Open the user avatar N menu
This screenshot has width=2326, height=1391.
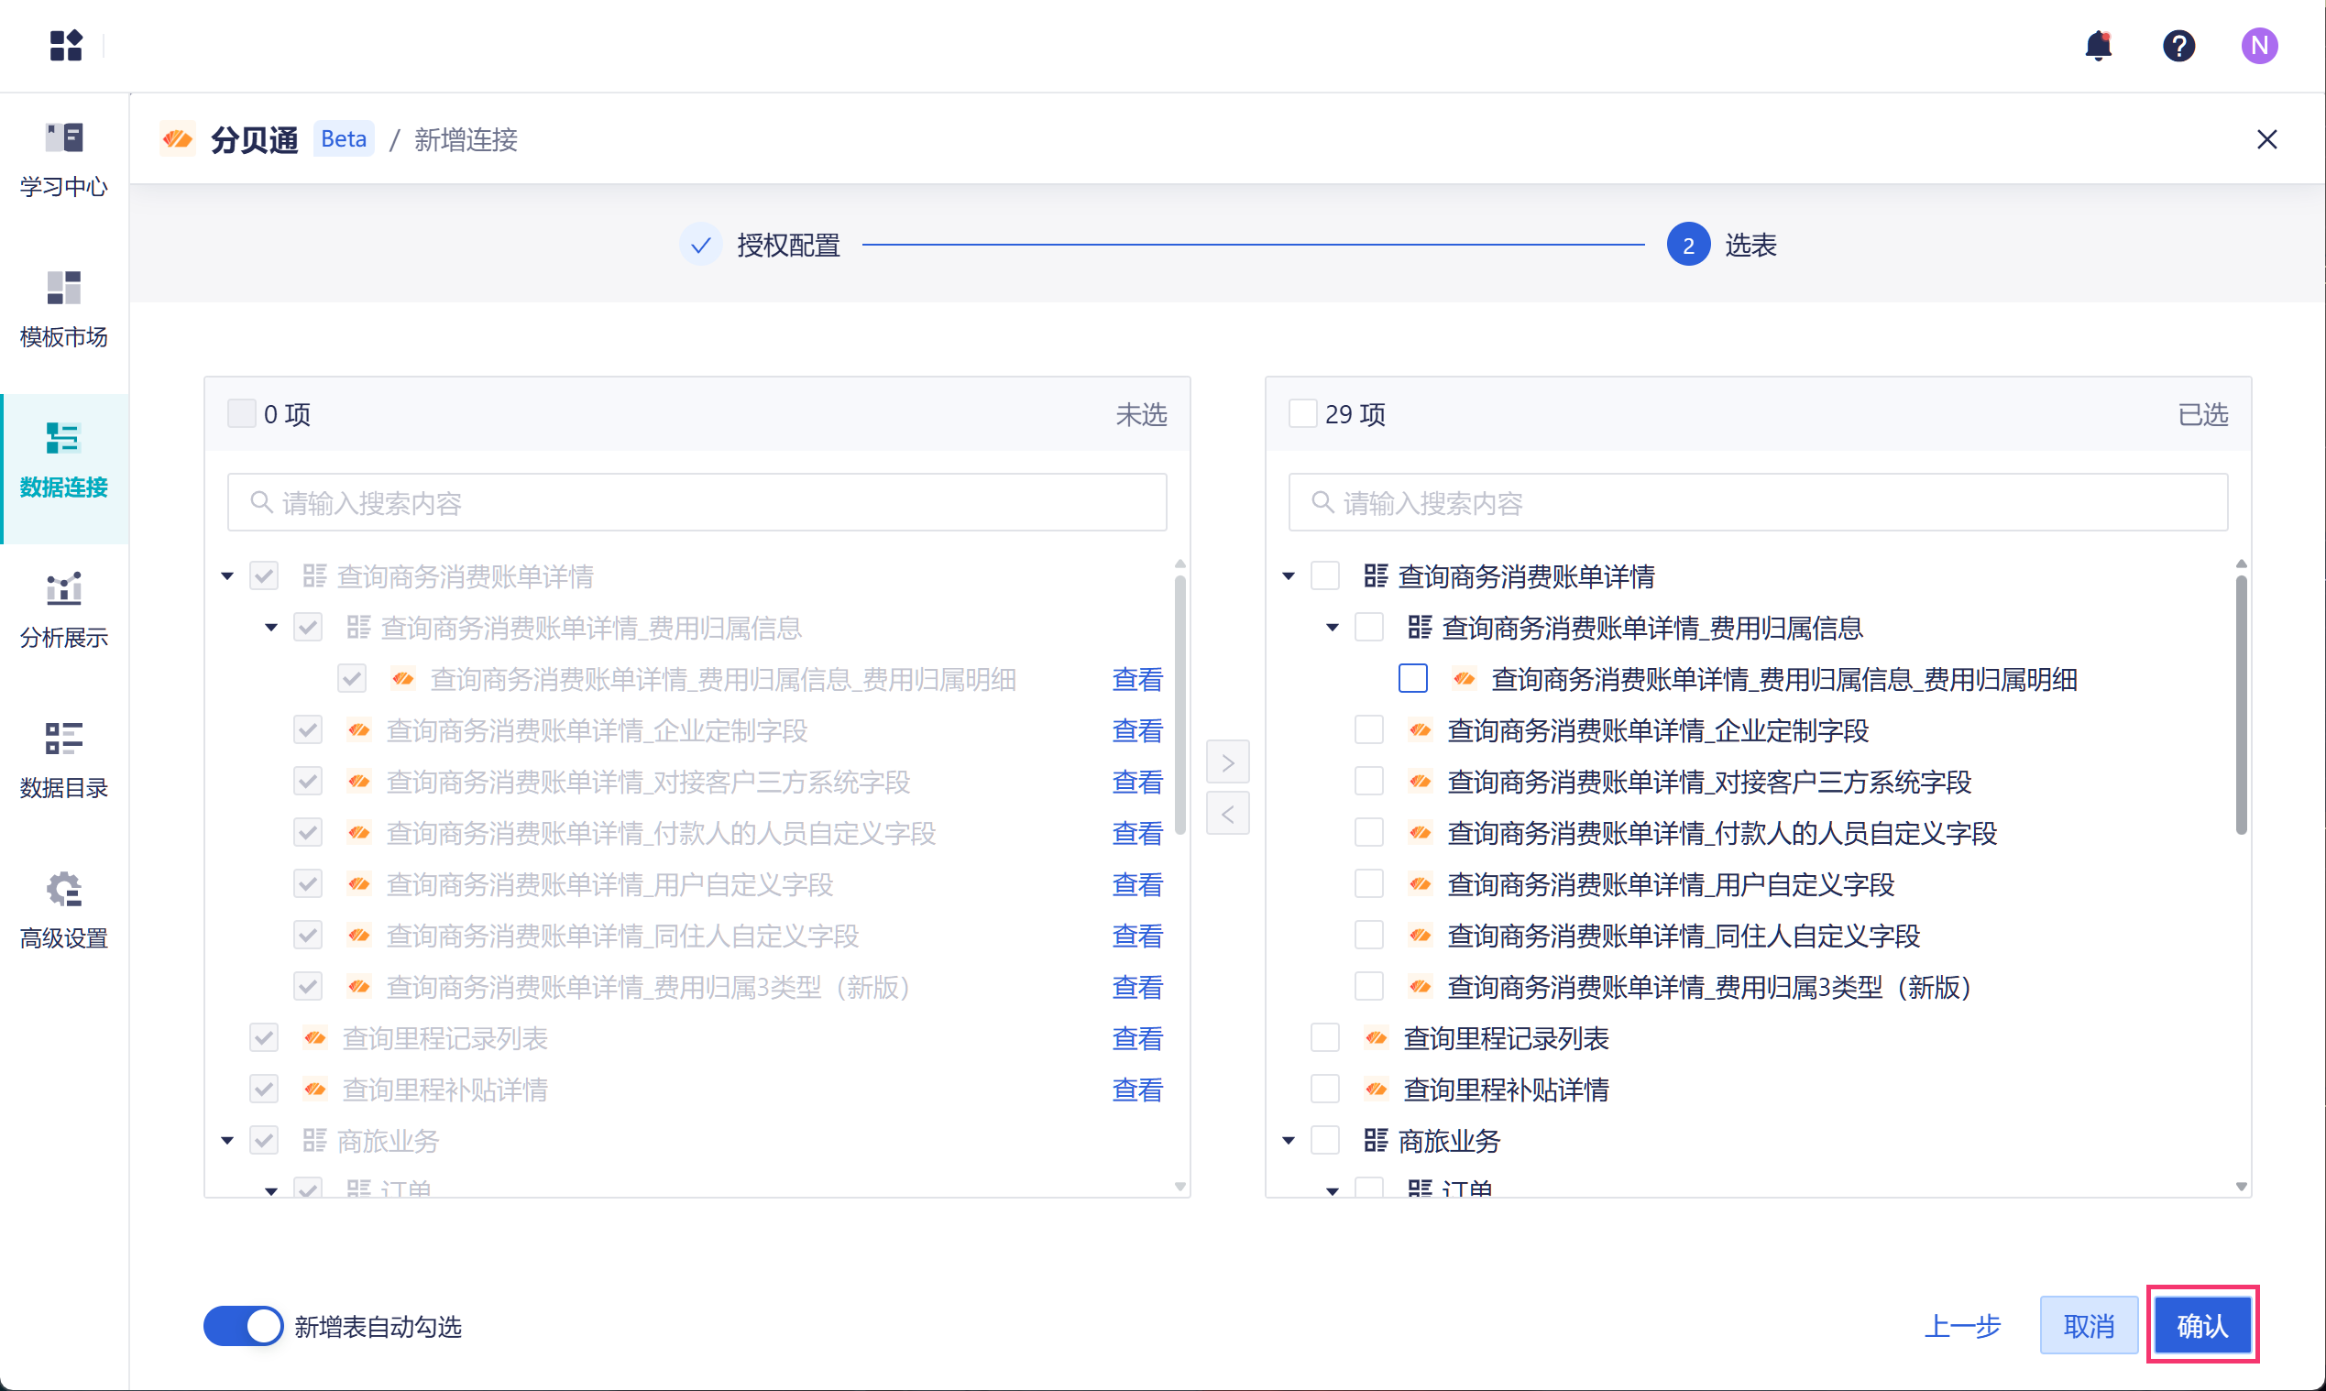point(2258,45)
